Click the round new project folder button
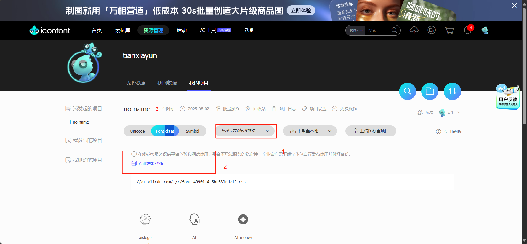The image size is (527, 244). coord(430,91)
